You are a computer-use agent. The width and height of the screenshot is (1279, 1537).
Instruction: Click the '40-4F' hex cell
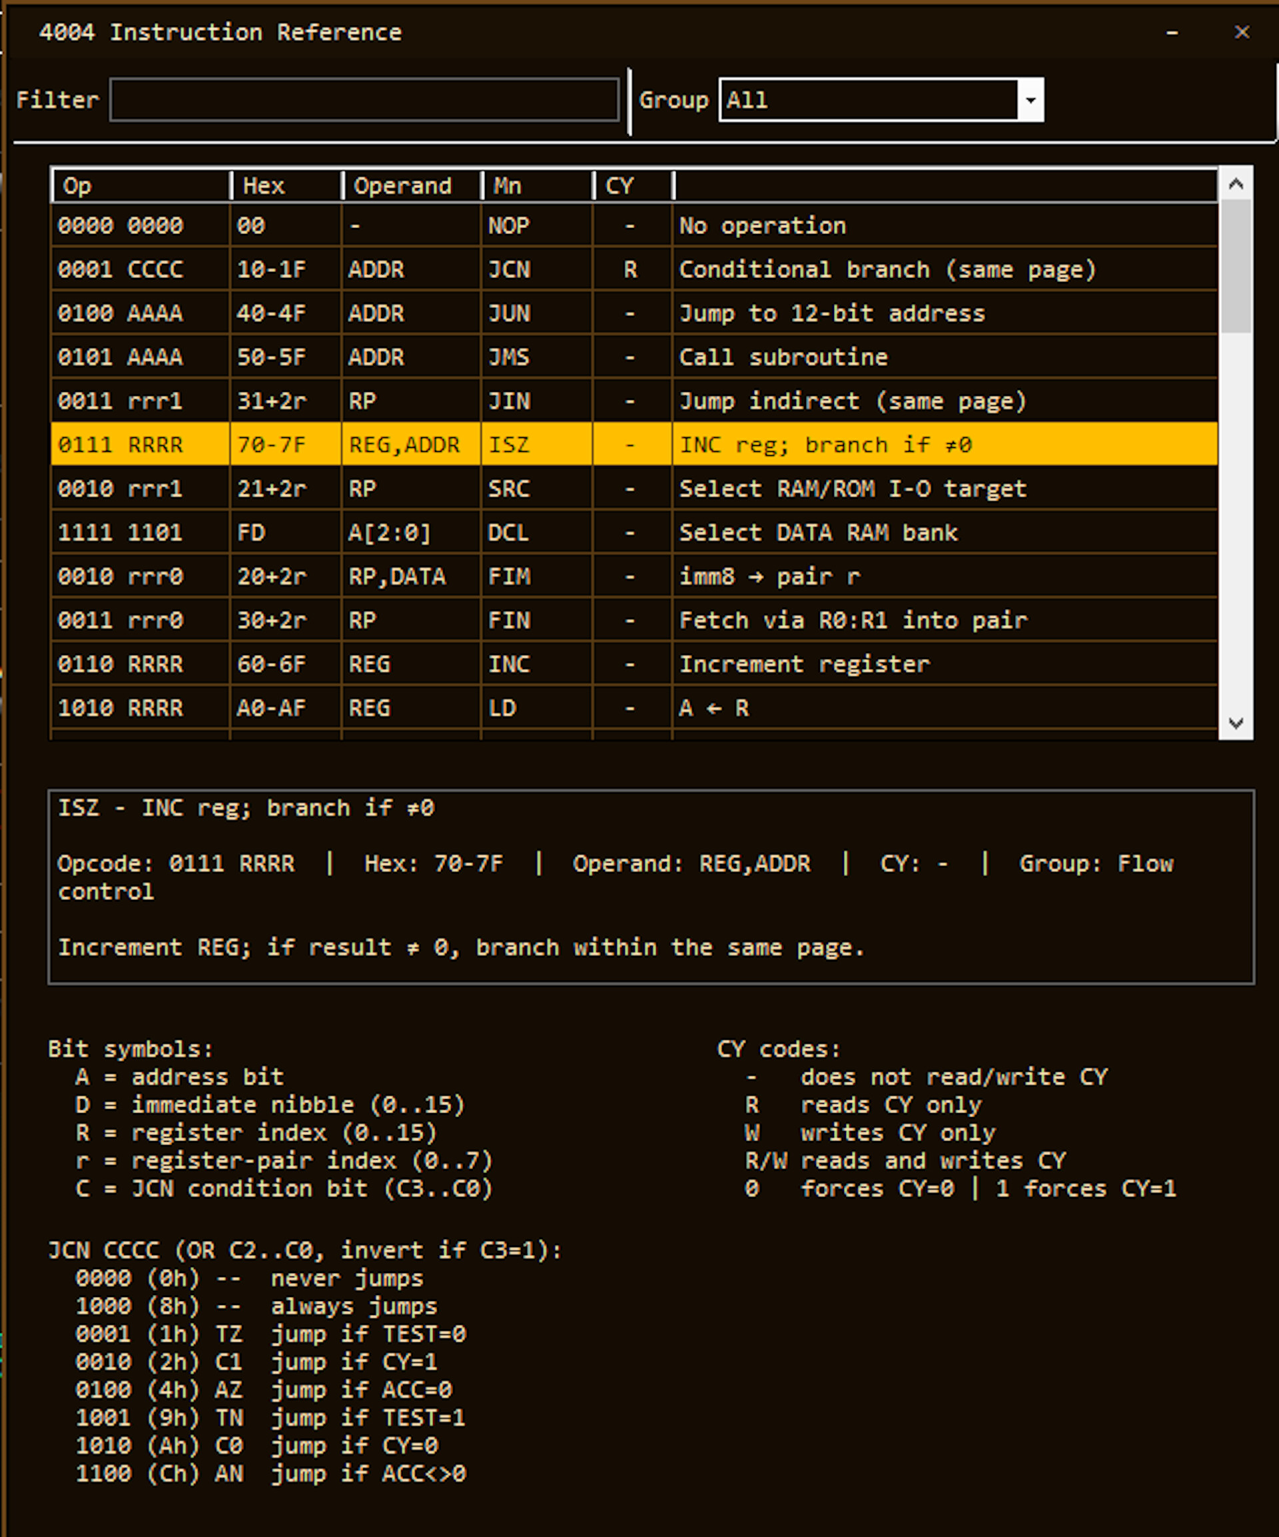(286, 313)
